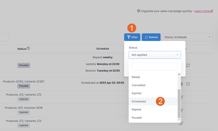
Task: Click the help icon next to Status header
Action: 28,48
